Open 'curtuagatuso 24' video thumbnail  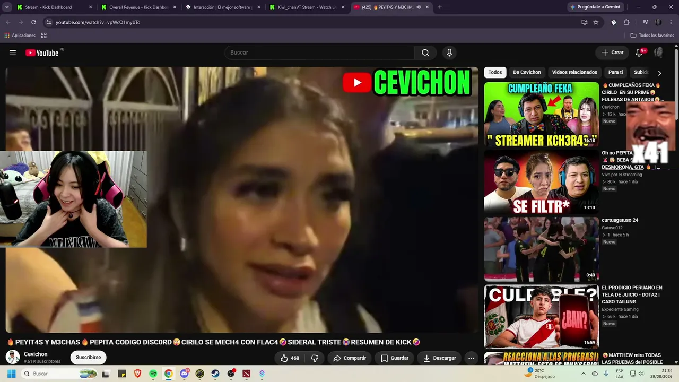pyautogui.click(x=541, y=249)
